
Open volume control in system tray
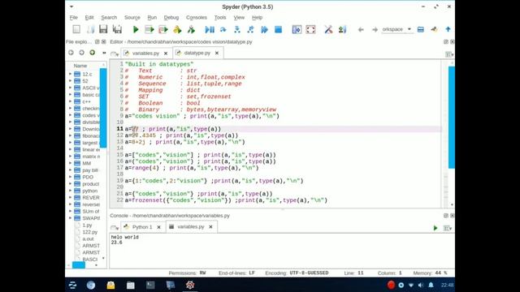421,285
